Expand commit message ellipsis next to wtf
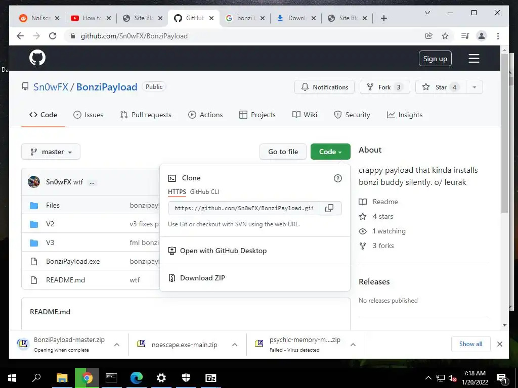Screen dimensions: 518x388 pos(92,182)
